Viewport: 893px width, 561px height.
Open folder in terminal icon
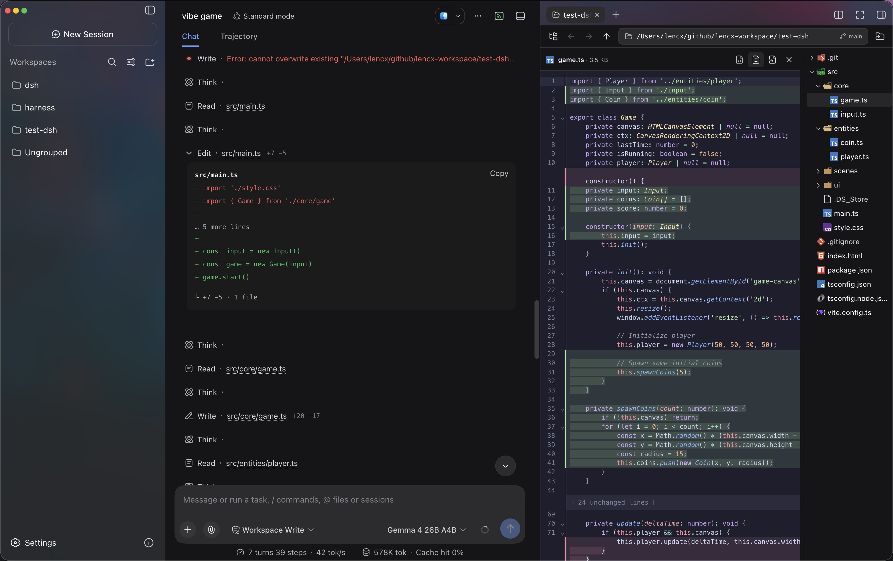point(880,36)
